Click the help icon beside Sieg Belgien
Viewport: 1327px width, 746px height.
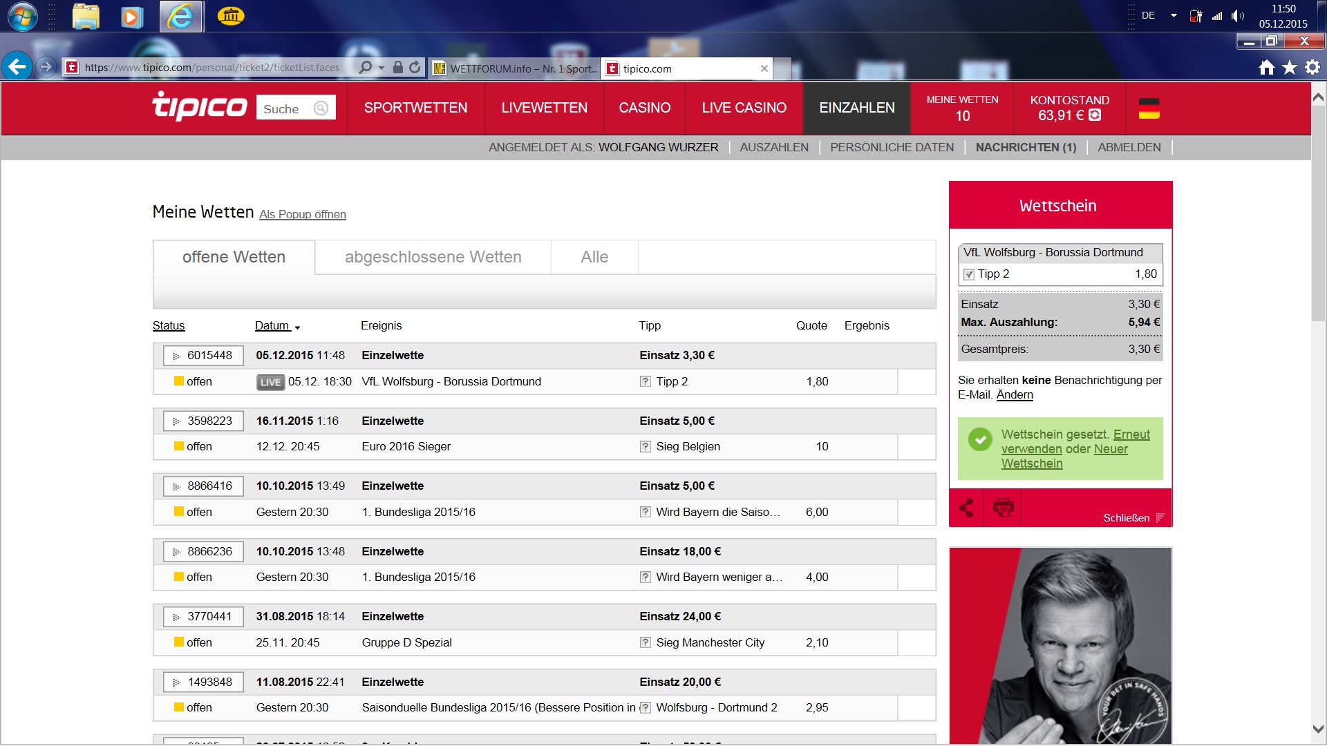645,446
